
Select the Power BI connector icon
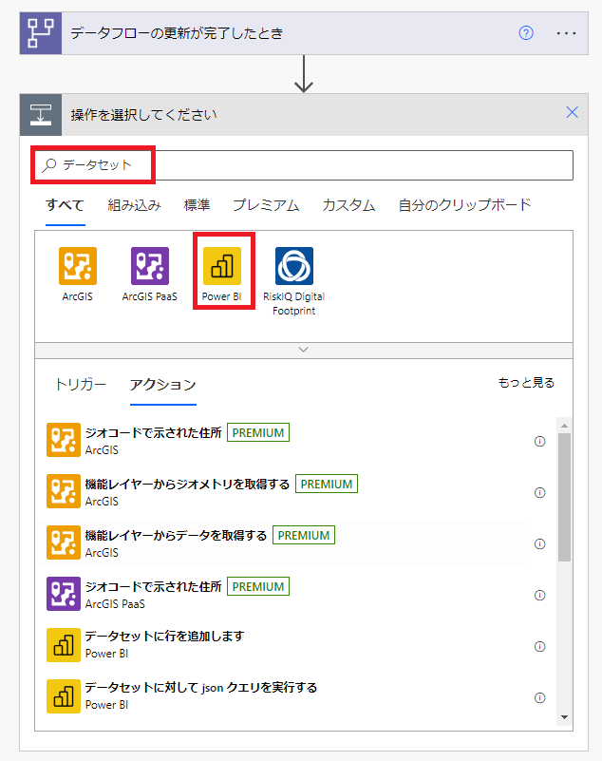coord(222,266)
